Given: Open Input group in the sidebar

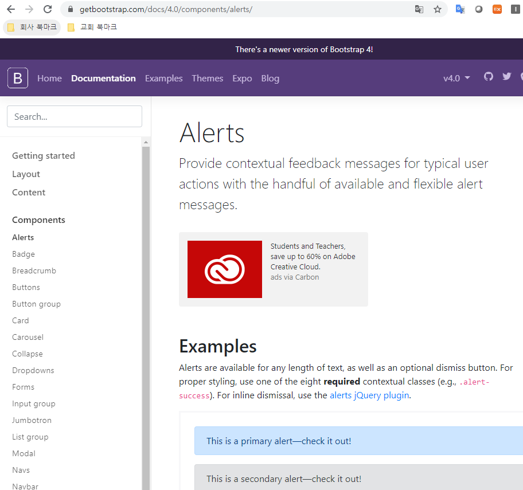Looking at the screenshot, I should pyautogui.click(x=34, y=403).
